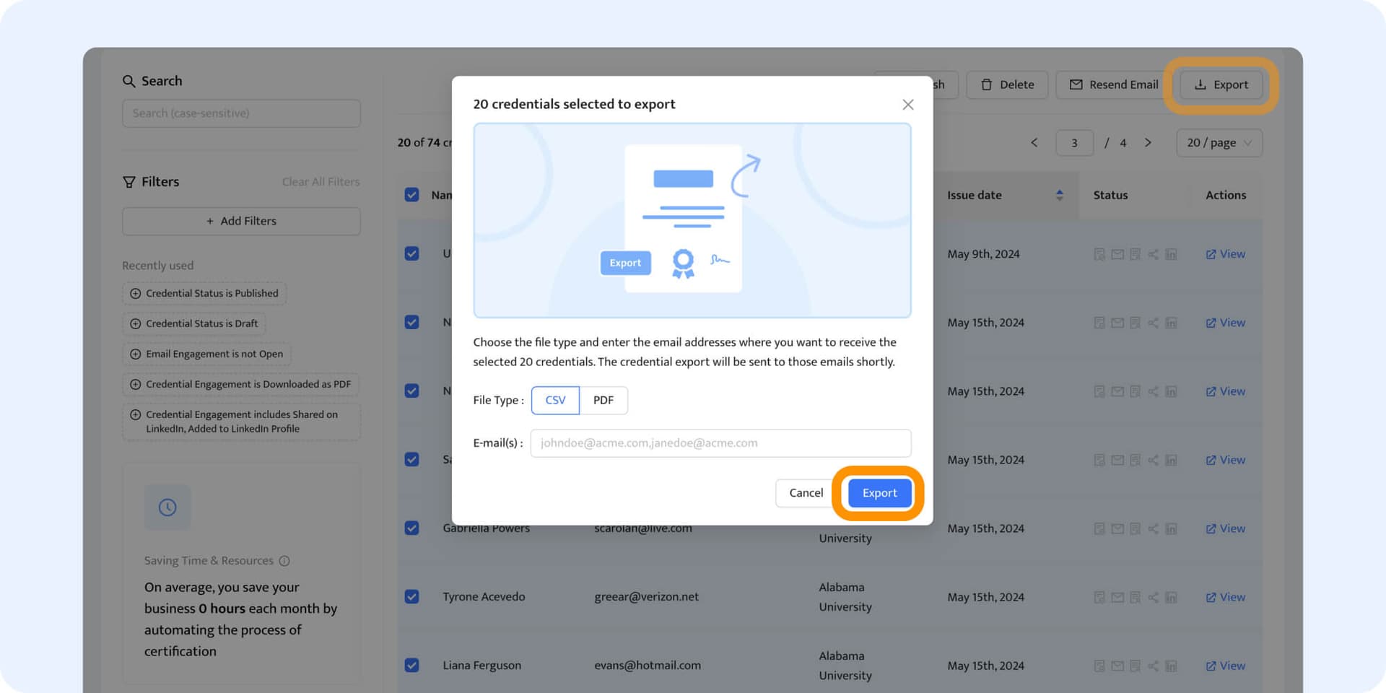The image size is (1386, 693).
Task: Click Resend Email envelope button
Action: click(1112, 85)
